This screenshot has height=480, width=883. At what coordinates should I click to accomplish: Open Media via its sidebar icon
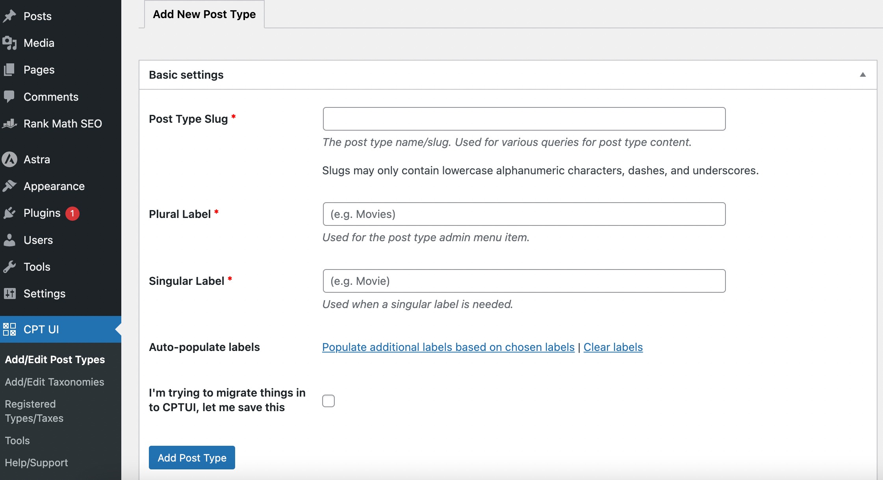[x=10, y=42]
